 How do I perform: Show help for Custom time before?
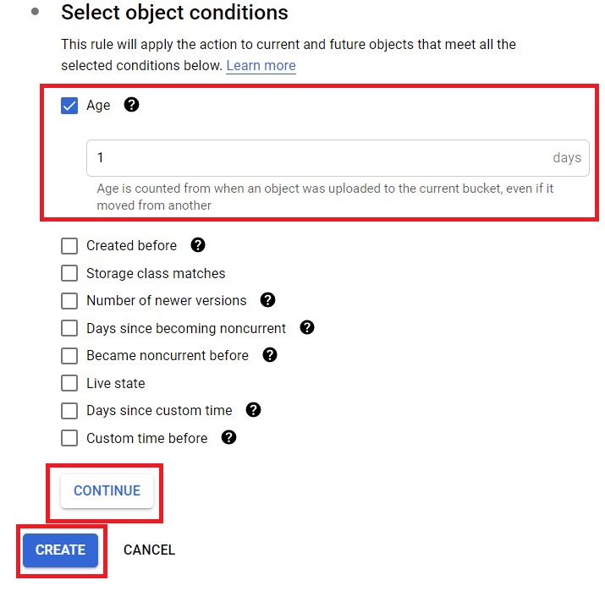point(228,437)
